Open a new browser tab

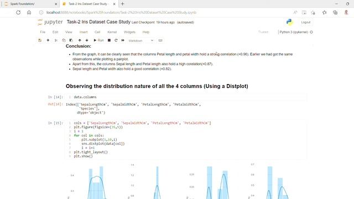tap(123, 4)
